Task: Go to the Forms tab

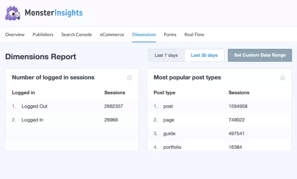Action: click(170, 35)
